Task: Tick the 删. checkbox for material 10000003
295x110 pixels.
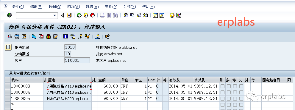Action: click(x=222, y=86)
